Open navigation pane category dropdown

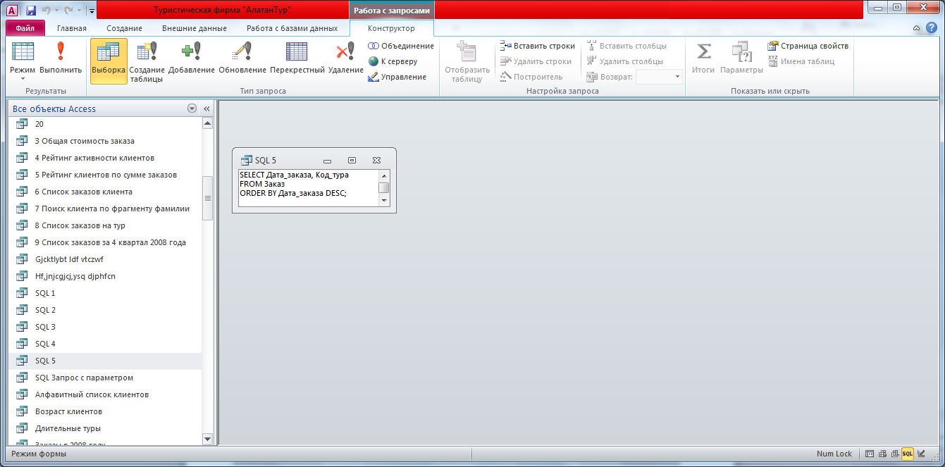[192, 108]
